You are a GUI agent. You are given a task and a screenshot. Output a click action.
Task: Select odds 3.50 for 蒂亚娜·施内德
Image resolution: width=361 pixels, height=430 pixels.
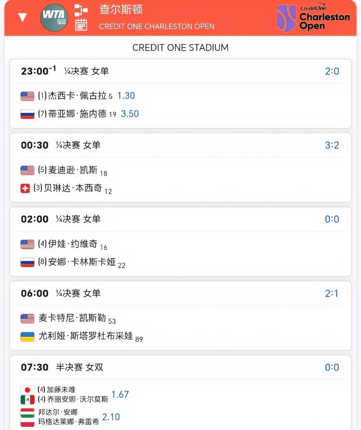tap(129, 114)
